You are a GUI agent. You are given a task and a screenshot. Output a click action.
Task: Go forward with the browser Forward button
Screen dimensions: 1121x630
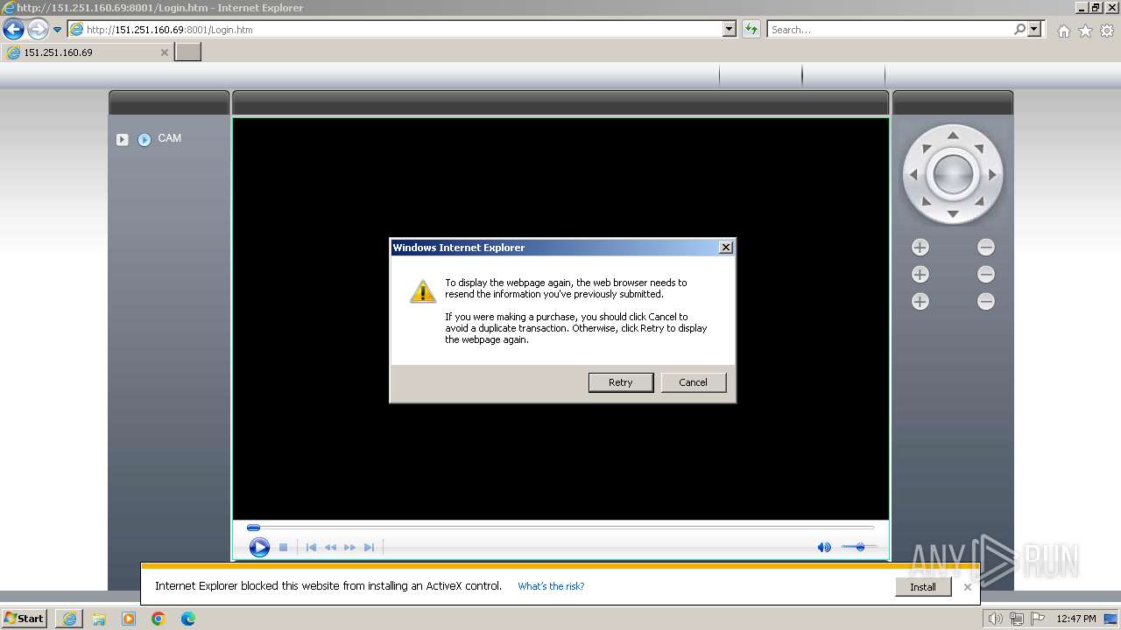pos(38,29)
